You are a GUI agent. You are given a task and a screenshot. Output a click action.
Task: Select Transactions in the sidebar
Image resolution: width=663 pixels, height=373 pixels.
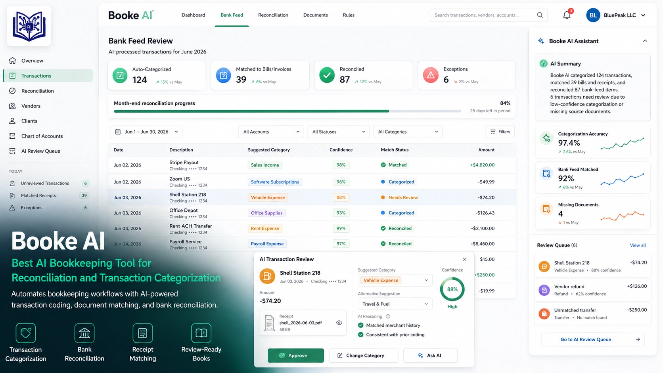point(48,76)
